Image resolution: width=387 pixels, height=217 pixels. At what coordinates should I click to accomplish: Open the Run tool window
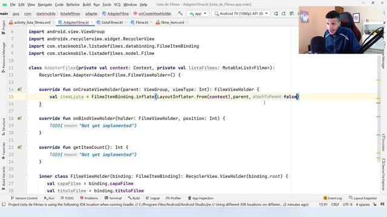[x=49, y=198]
